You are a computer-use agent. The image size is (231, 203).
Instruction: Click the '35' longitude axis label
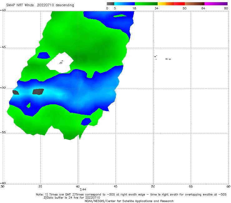[40, 186]
